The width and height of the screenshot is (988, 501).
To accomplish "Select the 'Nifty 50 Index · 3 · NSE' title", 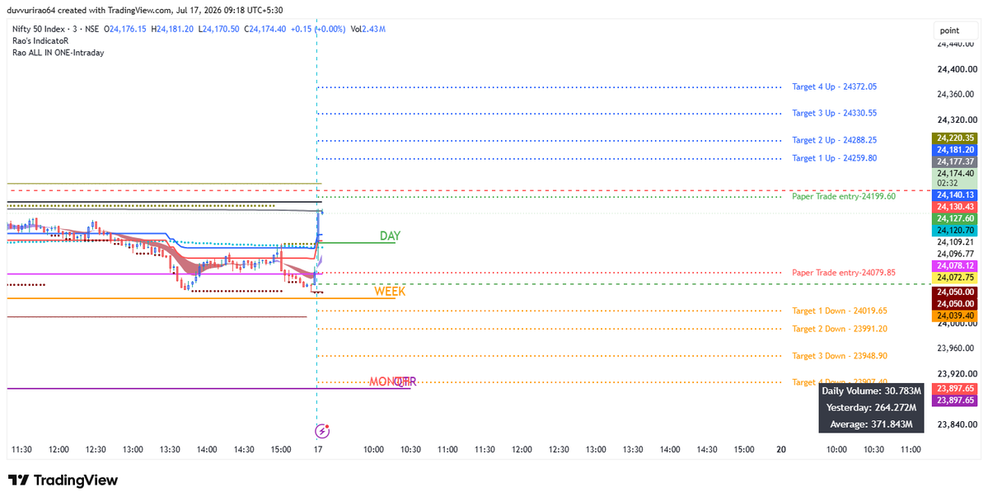I will tap(55, 29).
